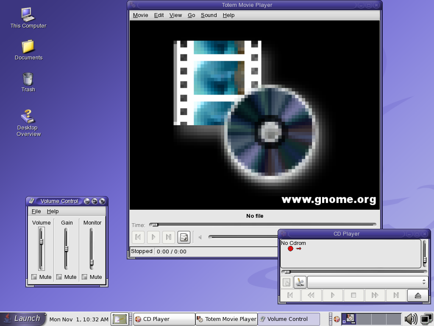
Task: Open CD Player track selection dropdown
Action: (367, 282)
